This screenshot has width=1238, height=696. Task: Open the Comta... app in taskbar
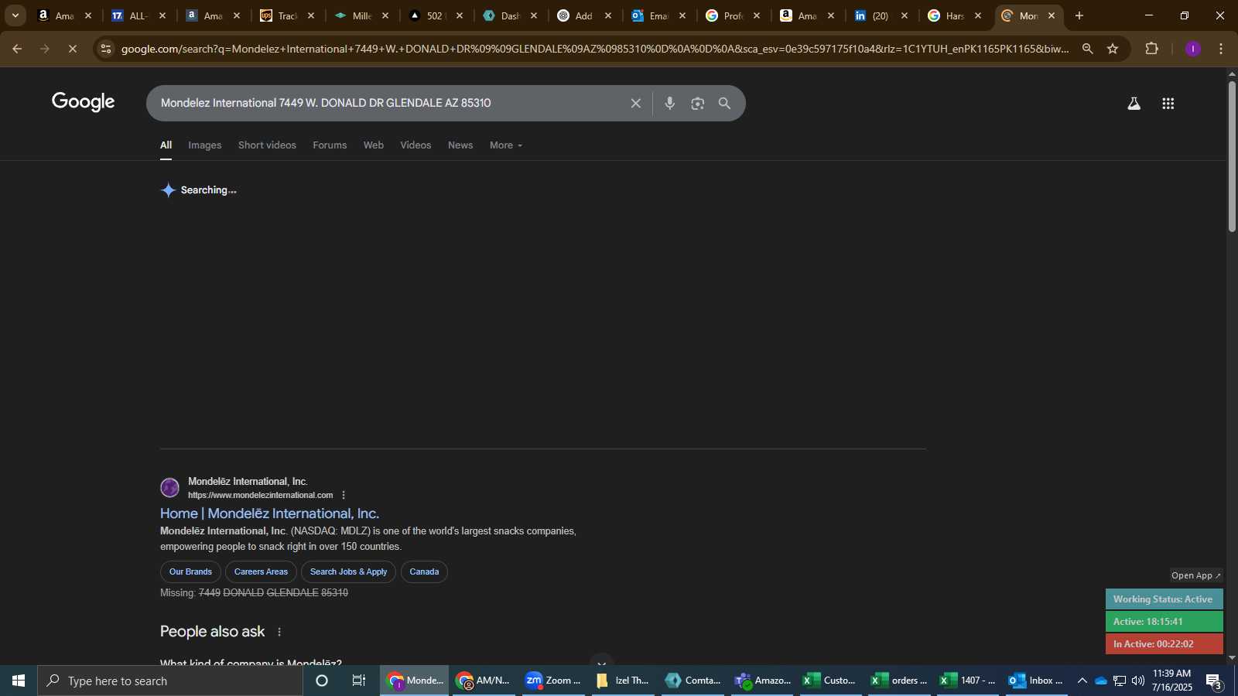pyautogui.click(x=693, y=681)
